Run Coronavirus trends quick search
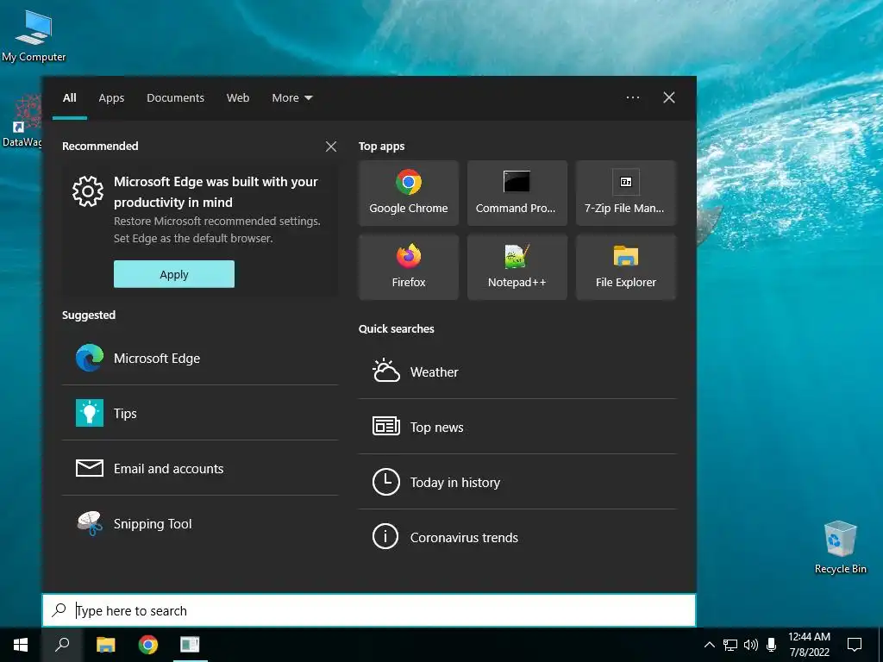The width and height of the screenshot is (883, 662). (517, 537)
